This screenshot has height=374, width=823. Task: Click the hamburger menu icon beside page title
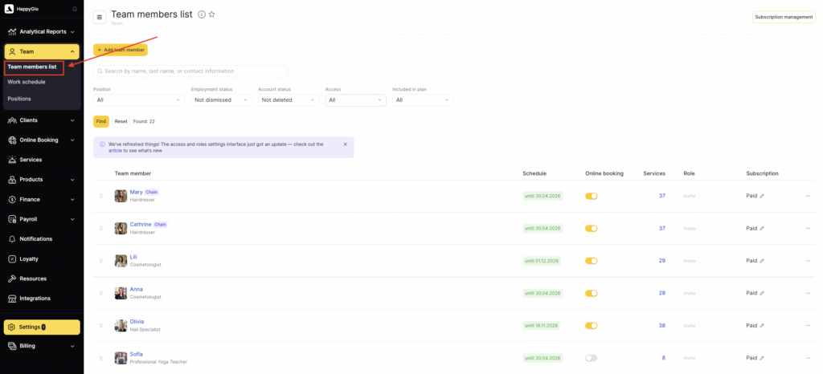tap(100, 17)
